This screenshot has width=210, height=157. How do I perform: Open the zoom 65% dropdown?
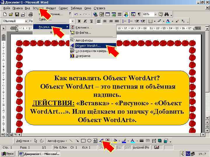(155, 14)
